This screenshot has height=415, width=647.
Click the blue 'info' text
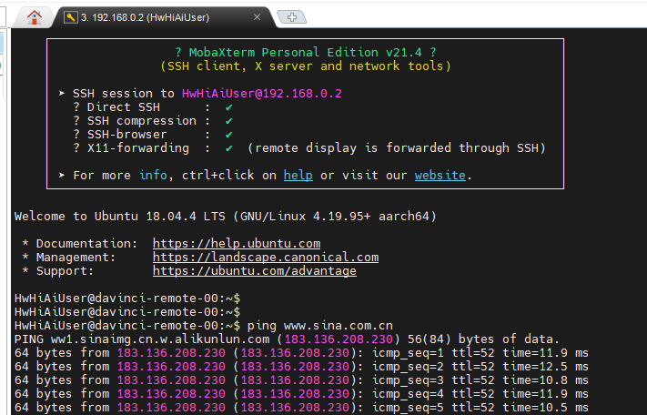coord(153,175)
